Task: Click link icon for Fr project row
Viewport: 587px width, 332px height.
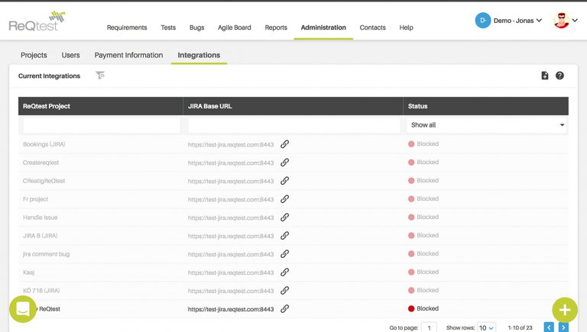Action: click(x=284, y=199)
